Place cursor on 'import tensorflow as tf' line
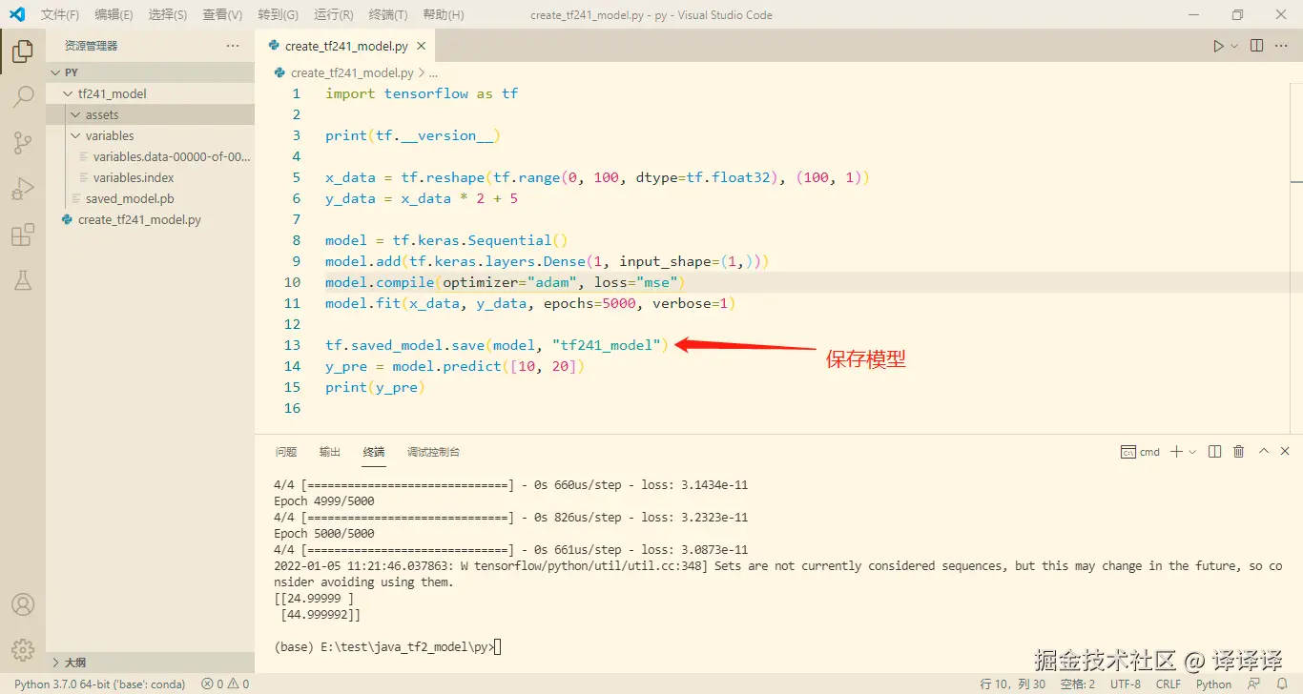 [x=422, y=93]
